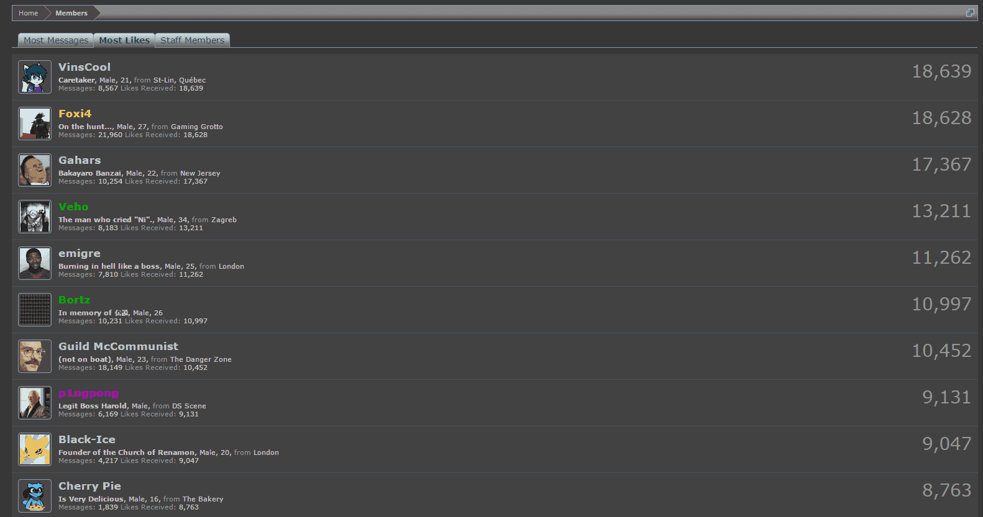
Task: Click emigre's large 11,262 likes count
Action: [941, 258]
